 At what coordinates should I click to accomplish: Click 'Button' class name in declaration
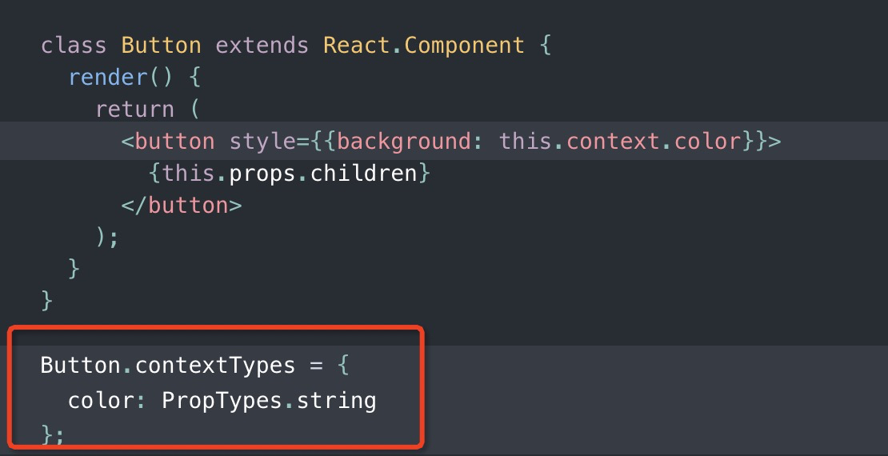pos(162,45)
